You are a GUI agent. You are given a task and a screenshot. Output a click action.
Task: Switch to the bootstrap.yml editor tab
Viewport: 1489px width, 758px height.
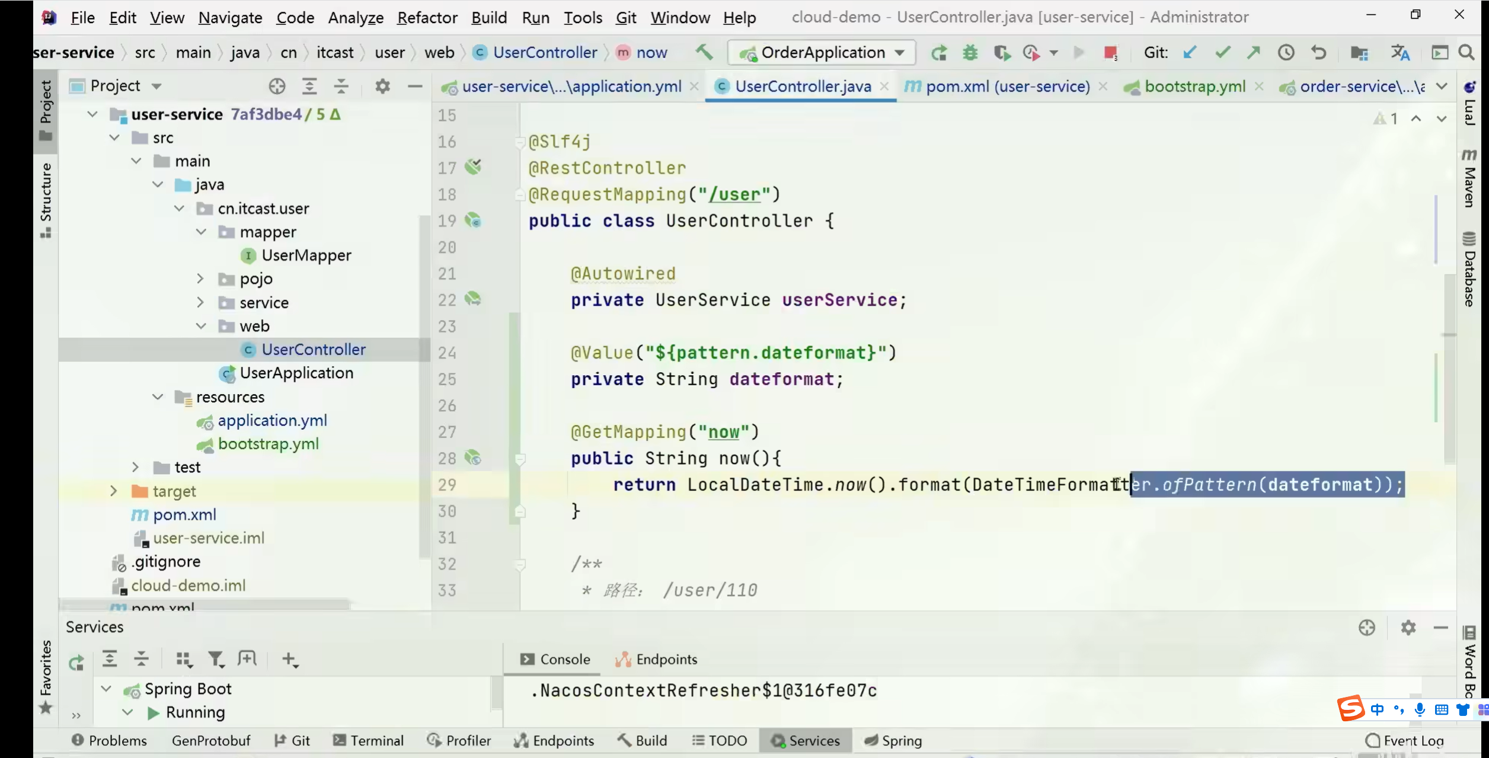pos(1194,87)
